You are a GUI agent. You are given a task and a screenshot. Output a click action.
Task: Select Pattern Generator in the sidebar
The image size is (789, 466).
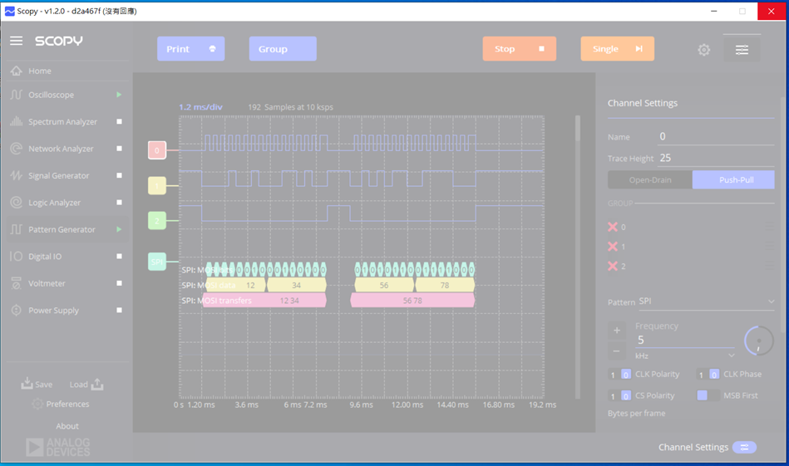(x=66, y=229)
